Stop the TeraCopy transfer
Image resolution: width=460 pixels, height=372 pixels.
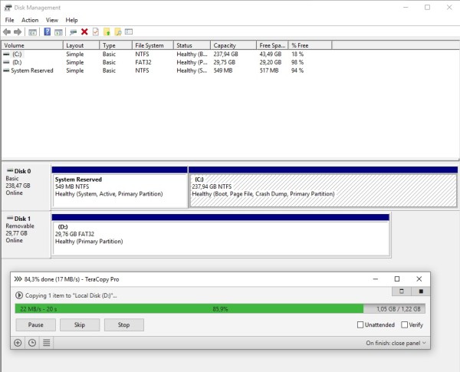123,324
